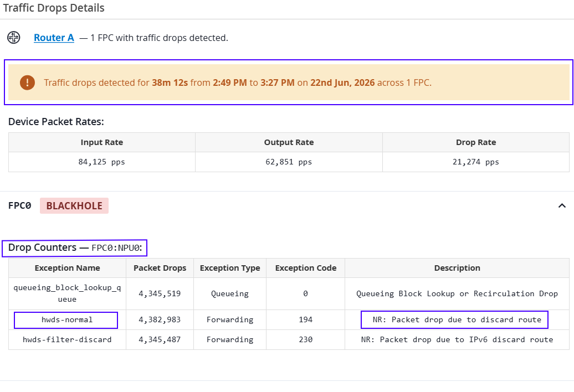This screenshot has width=574, height=392.
Task: Click the BLACKHOLE status badge
Action: coord(74,205)
